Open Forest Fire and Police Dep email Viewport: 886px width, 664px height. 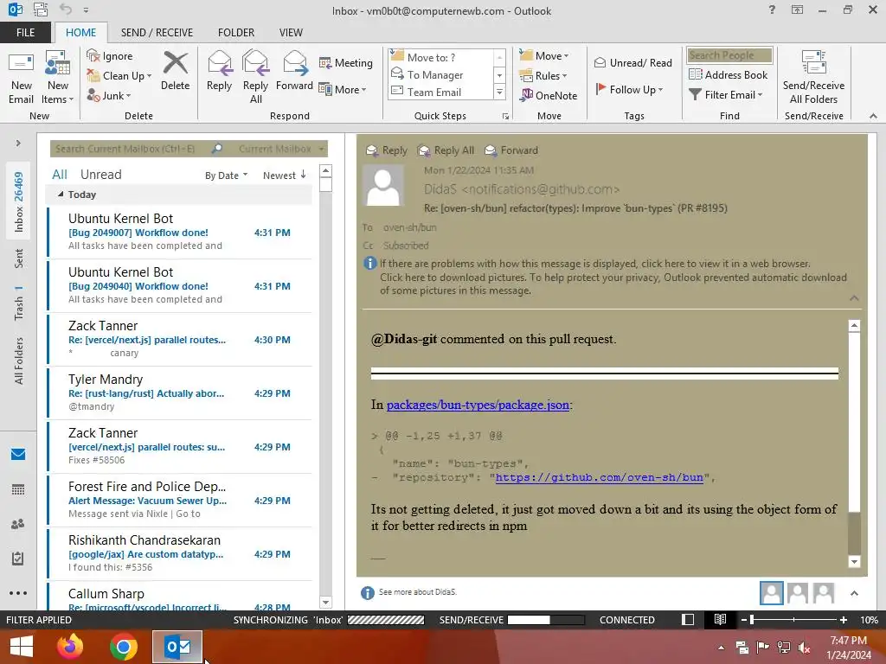180,501
